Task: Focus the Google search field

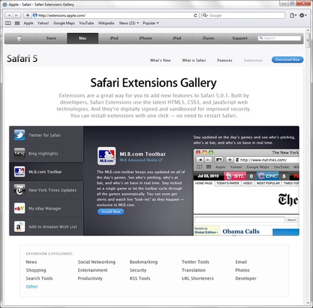Action: [244, 16]
